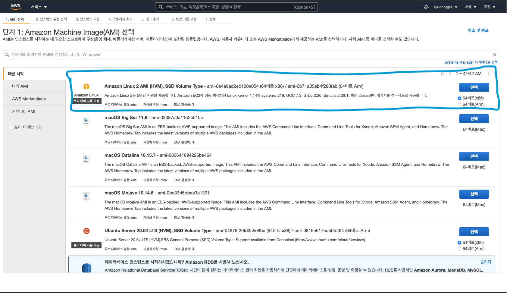Click the macOS Big Sur Mac icon
This screenshot has width=507, height=293.
pos(86,121)
